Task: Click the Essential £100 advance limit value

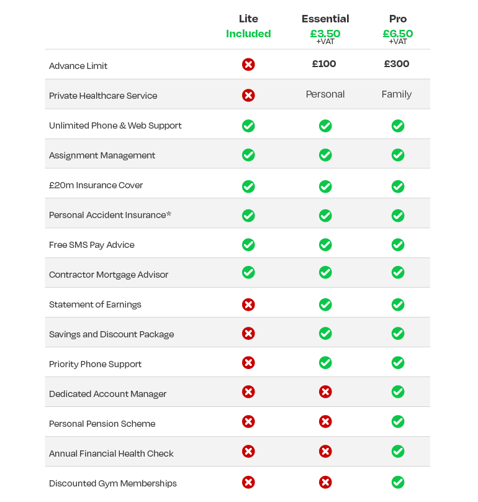Action: click(324, 64)
